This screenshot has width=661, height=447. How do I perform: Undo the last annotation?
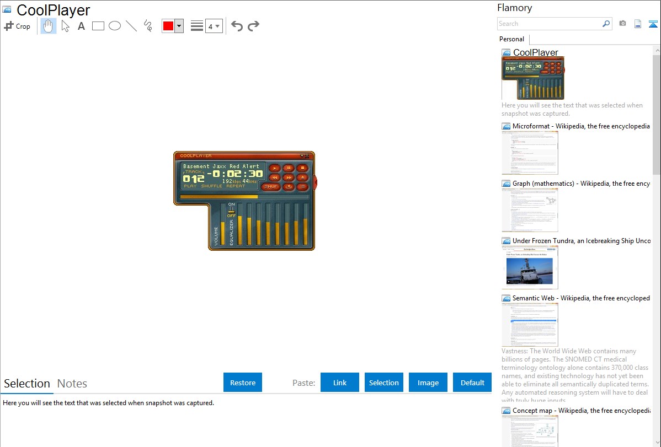tap(237, 26)
